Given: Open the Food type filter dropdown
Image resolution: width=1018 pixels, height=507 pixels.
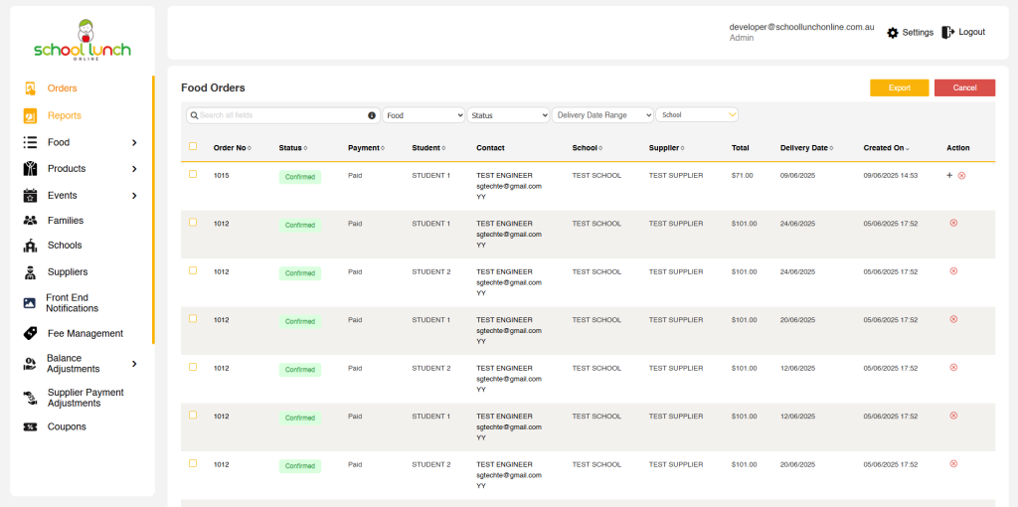Looking at the screenshot, I should pyautogui.click(x=424, y=115).
